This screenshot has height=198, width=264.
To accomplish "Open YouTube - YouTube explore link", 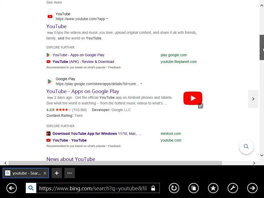I will (70, 141).
